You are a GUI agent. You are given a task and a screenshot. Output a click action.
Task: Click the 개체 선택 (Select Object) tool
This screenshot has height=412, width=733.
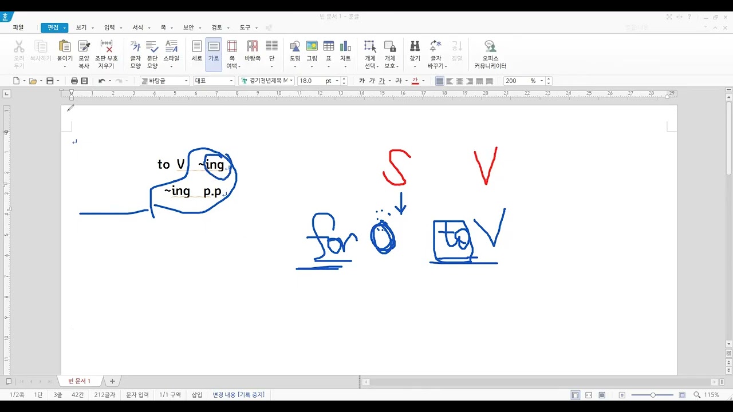(371, 54)
